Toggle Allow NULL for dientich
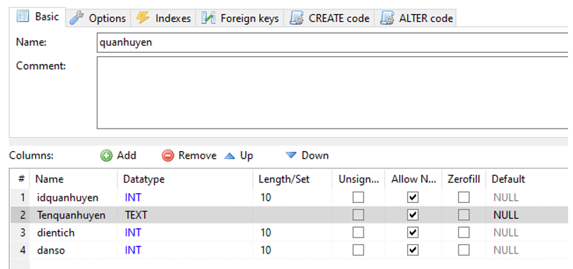The image size is (573, 269). coord(413,232)
